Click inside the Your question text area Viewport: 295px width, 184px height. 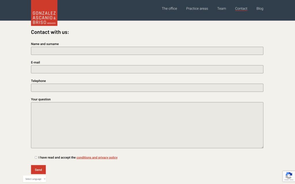coord(147,125)
